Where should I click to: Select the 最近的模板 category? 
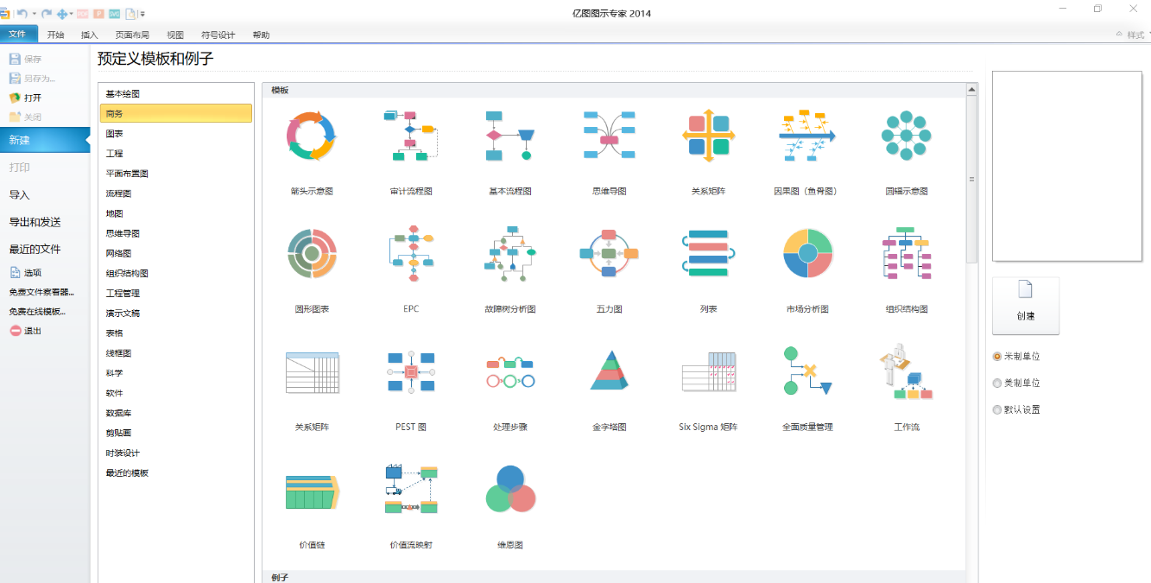[175, 472]
